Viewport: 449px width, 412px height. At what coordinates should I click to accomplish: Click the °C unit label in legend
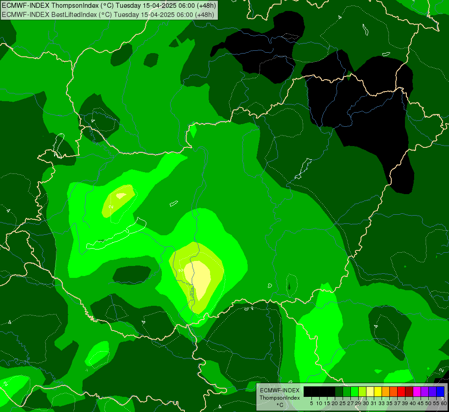pyautogui.click(x=280, y=405)
